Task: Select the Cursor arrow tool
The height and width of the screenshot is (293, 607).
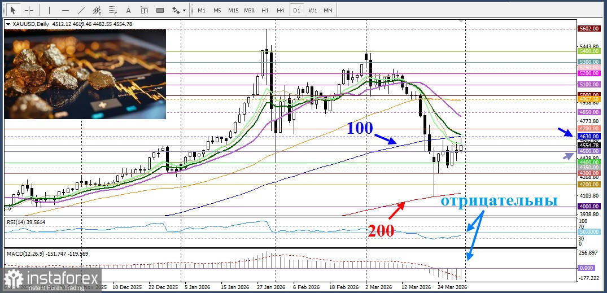Action: [13, 10]
